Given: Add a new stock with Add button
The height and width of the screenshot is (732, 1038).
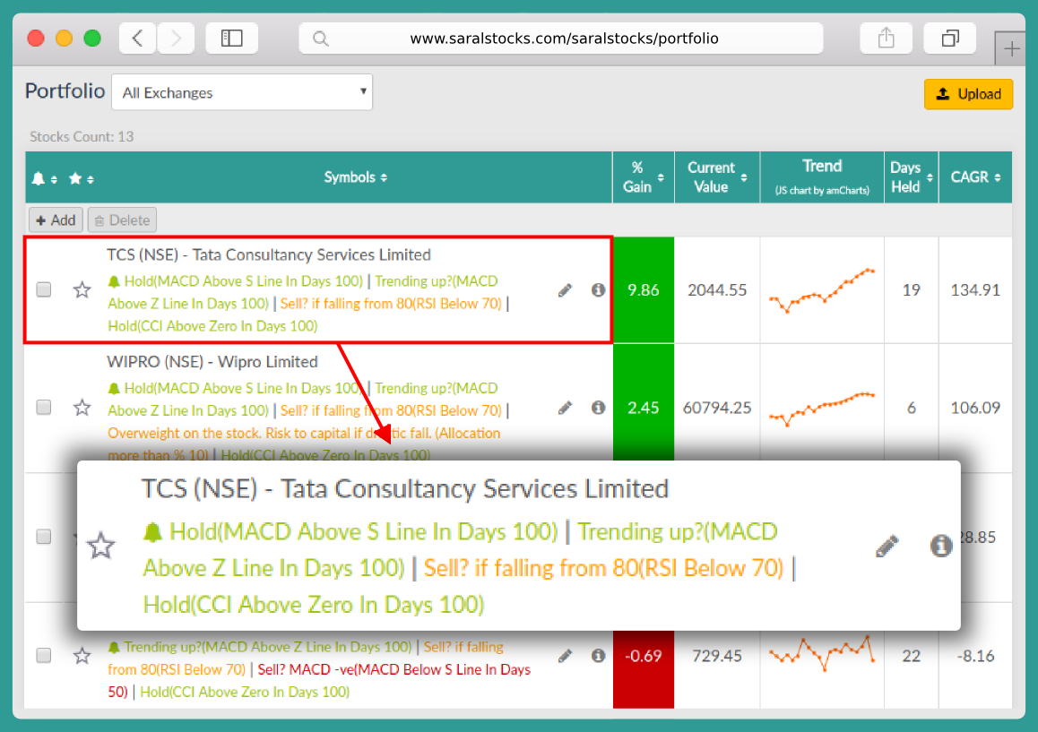Looking at the screenshot, I should tap(56, 220).
